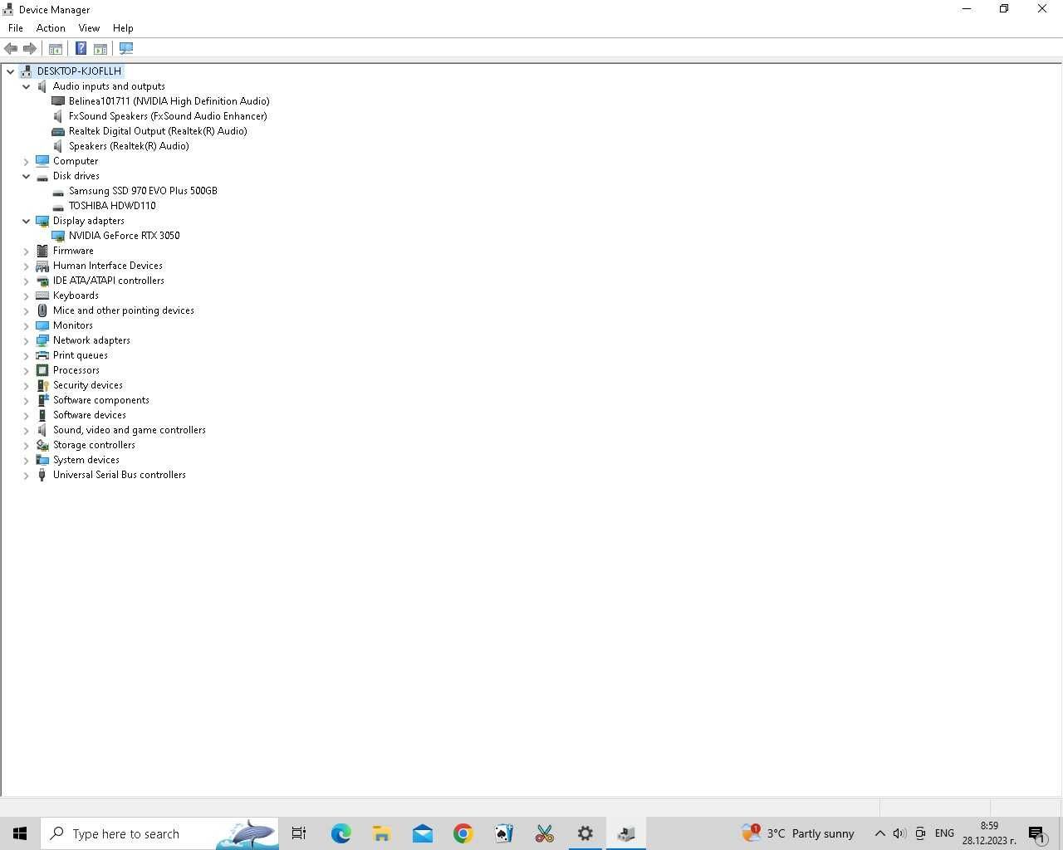Select Software devices category label
Screen dimensions: 1063x850
click(x=90, y=415)
